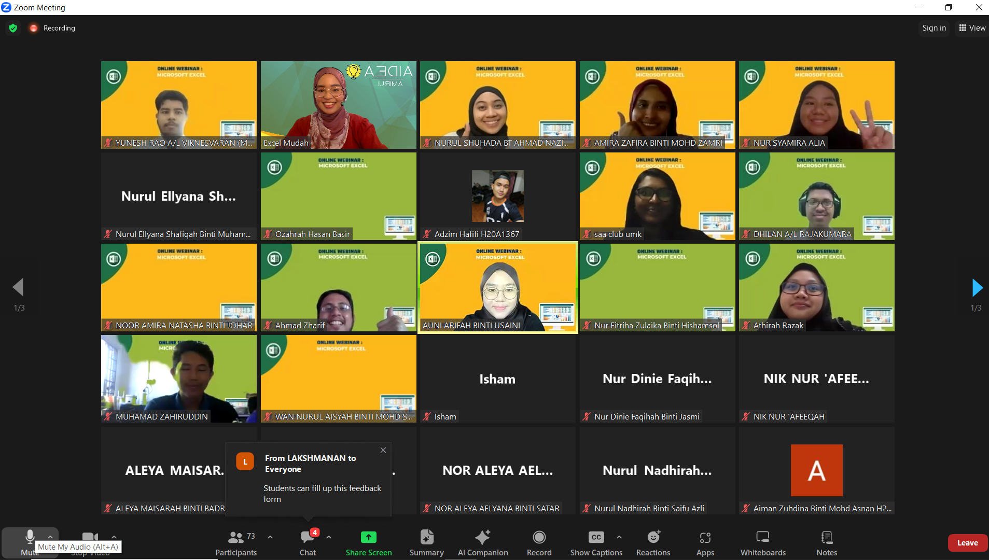Dismiss the LAKSHMANAN chat notification

(x=383, y=450)
